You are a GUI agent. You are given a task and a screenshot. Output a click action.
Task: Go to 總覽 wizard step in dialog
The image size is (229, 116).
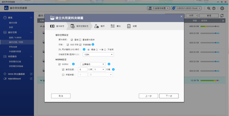click(132, 26)
